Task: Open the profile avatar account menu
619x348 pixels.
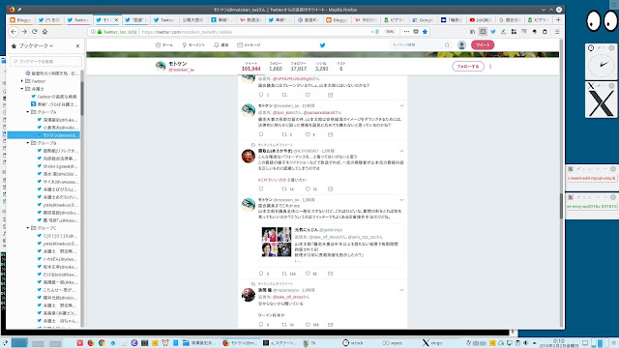Action: [461, 45]
